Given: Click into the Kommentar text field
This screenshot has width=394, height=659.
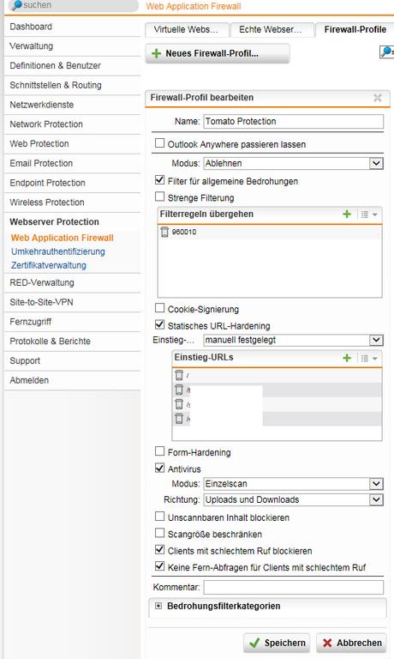Looking at the screenshot, I should tap(293, 587).
